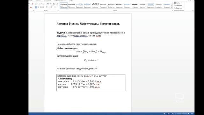
Task: Increase paragraph indent
Action: tap(50, 4)
